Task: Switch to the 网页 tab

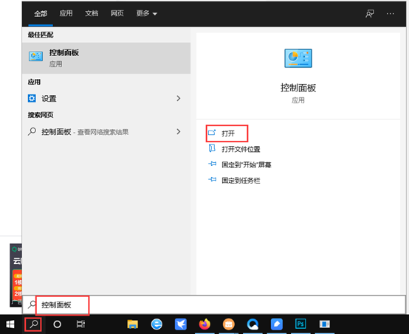Action: tap(117, 13)
